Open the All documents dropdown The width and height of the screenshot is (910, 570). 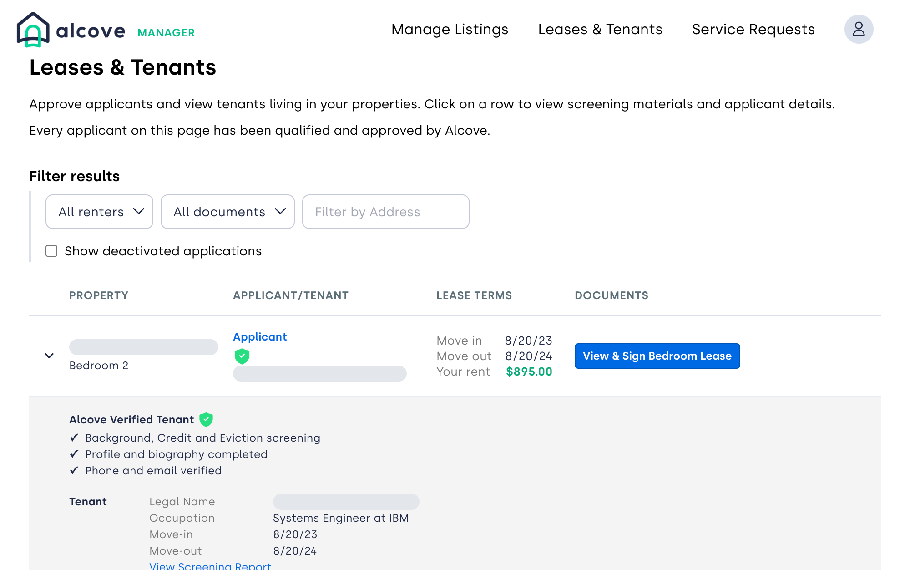[227, 212]
